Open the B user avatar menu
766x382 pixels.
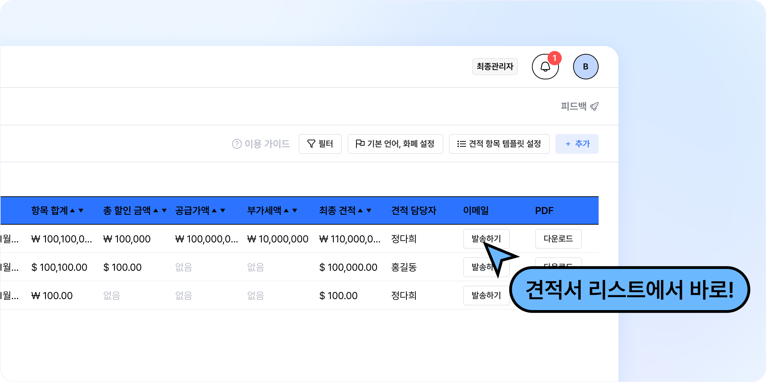click(x=585, y=67)
